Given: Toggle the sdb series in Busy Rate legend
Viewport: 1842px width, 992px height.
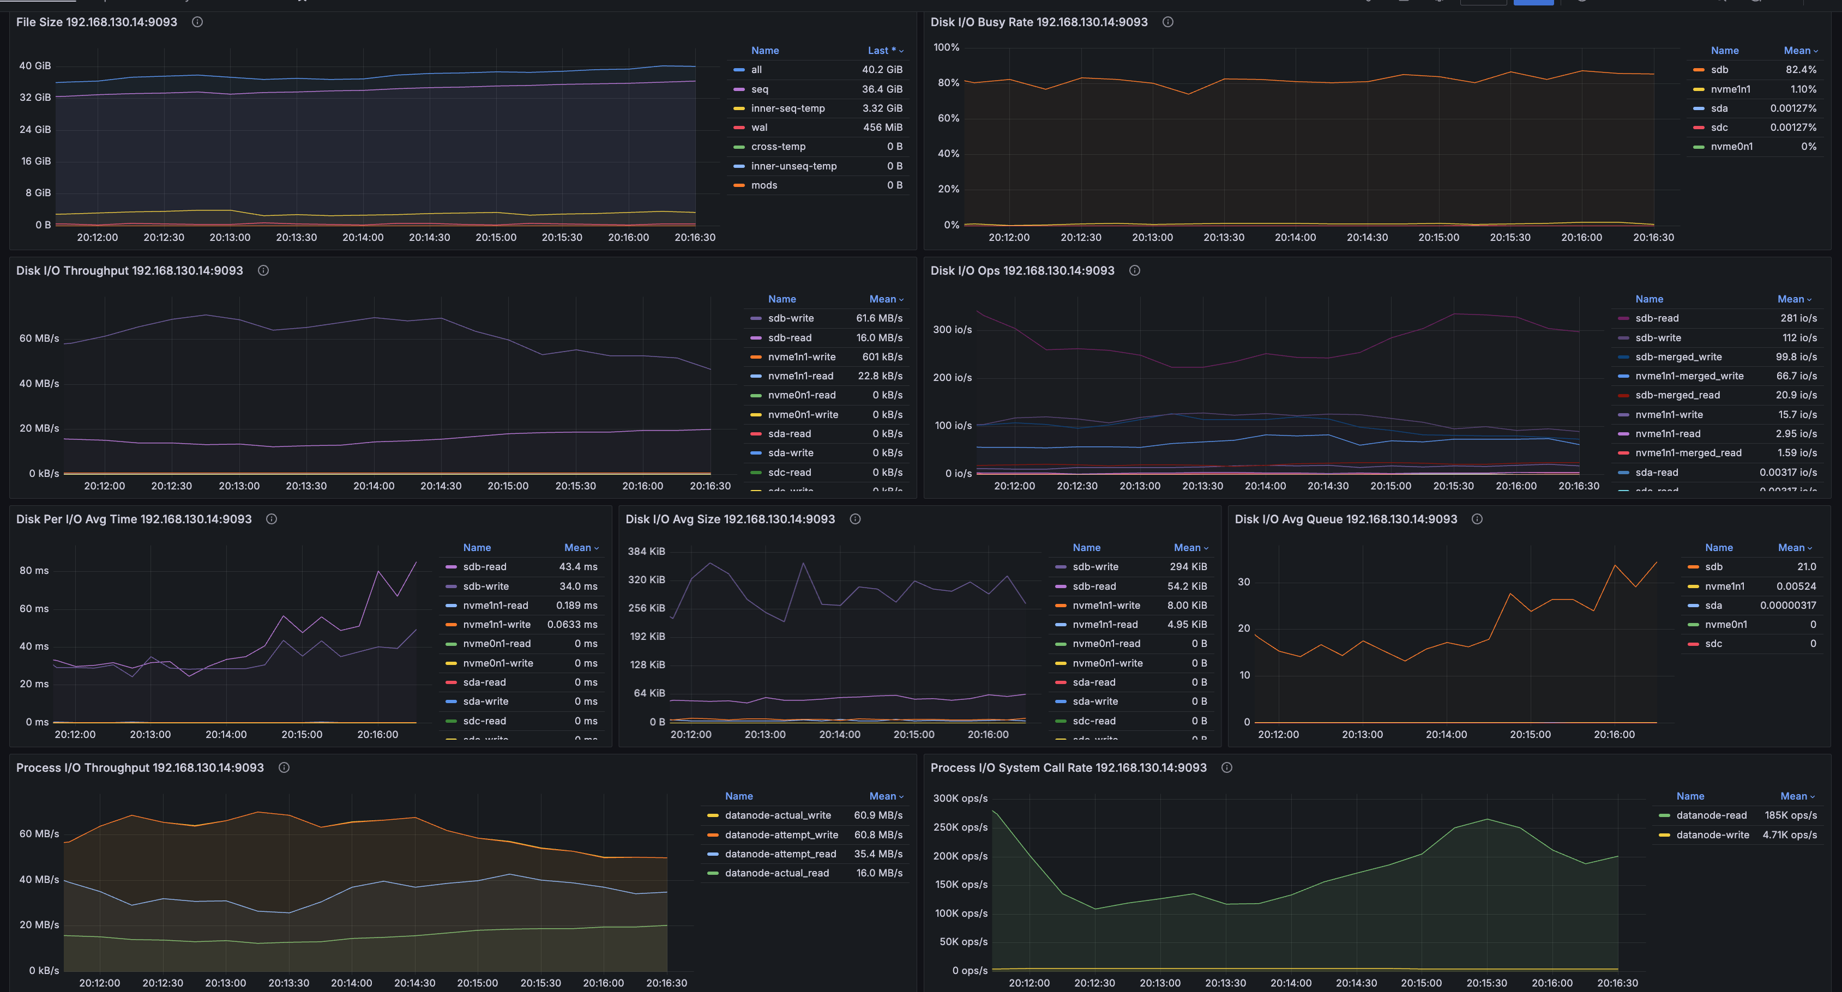Looking at the screenshot, I should coord(1719,70).
